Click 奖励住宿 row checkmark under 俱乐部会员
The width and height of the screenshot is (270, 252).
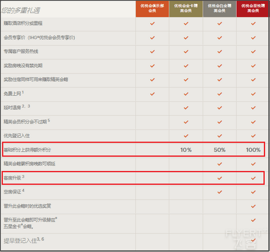(x=152, y=80)
